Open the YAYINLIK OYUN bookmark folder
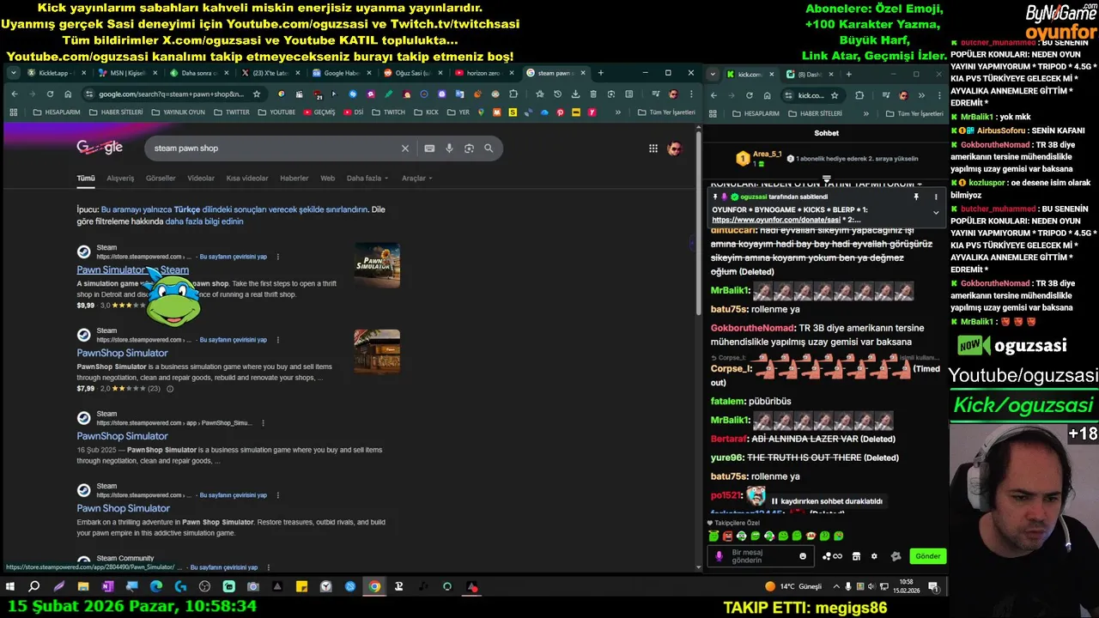 tap(179, 112)
